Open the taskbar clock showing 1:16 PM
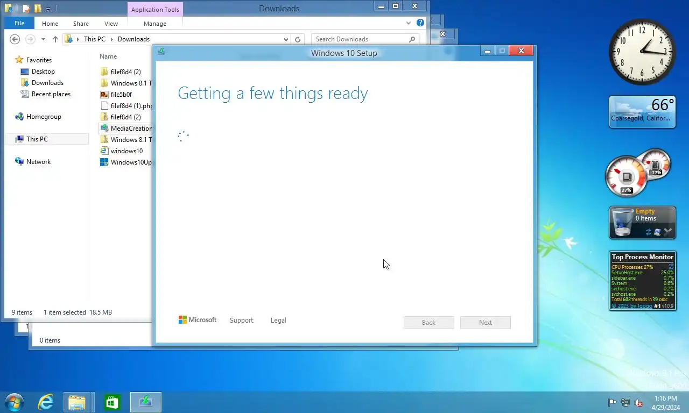The image size is (689, 413). pyautogui.click(x=666, y=403)
